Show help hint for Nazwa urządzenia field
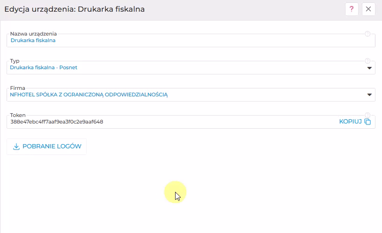This screenshot has height=233, width=382. [x=367, y=34]
